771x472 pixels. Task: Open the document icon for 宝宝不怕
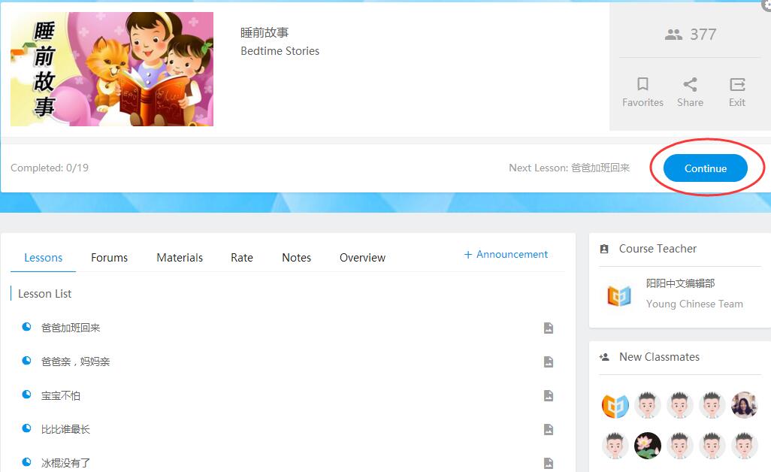pyautogui.click(x=549, y=396)
